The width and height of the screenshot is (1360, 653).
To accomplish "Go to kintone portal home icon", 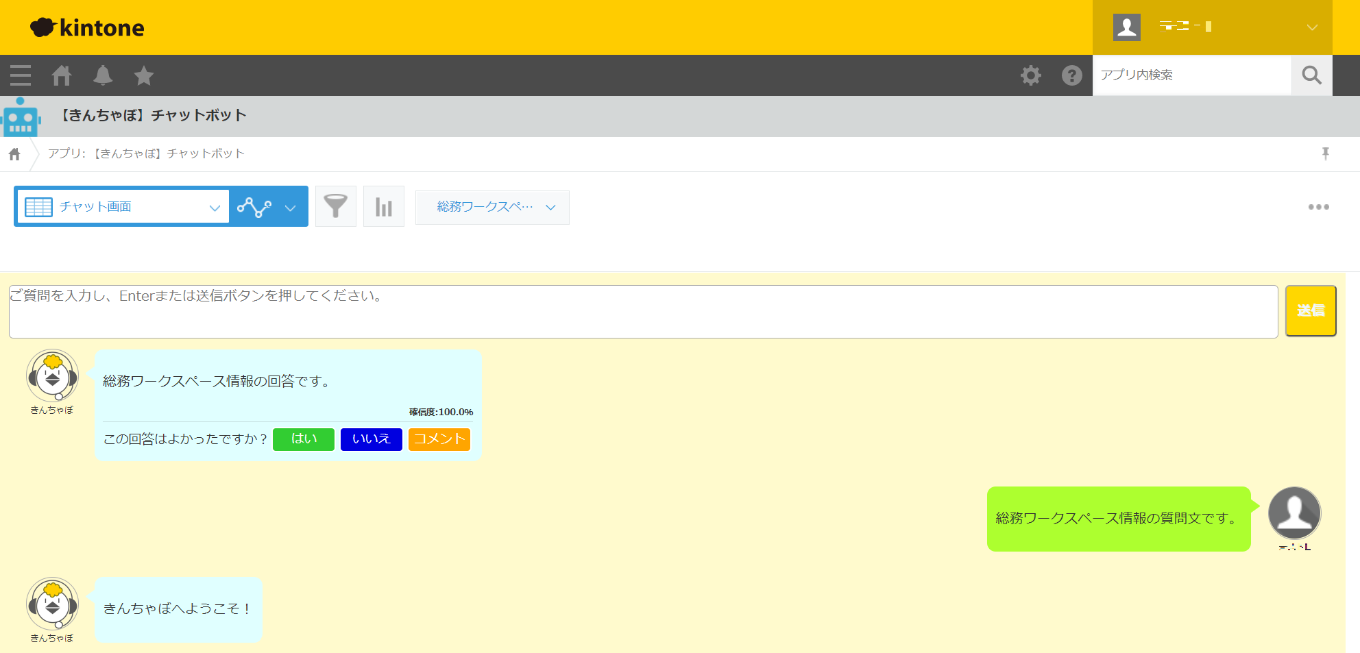I will point(62,75).
